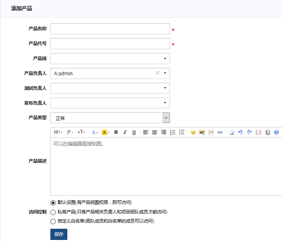
Task: Insert a code block
Action: click(211, 132)
